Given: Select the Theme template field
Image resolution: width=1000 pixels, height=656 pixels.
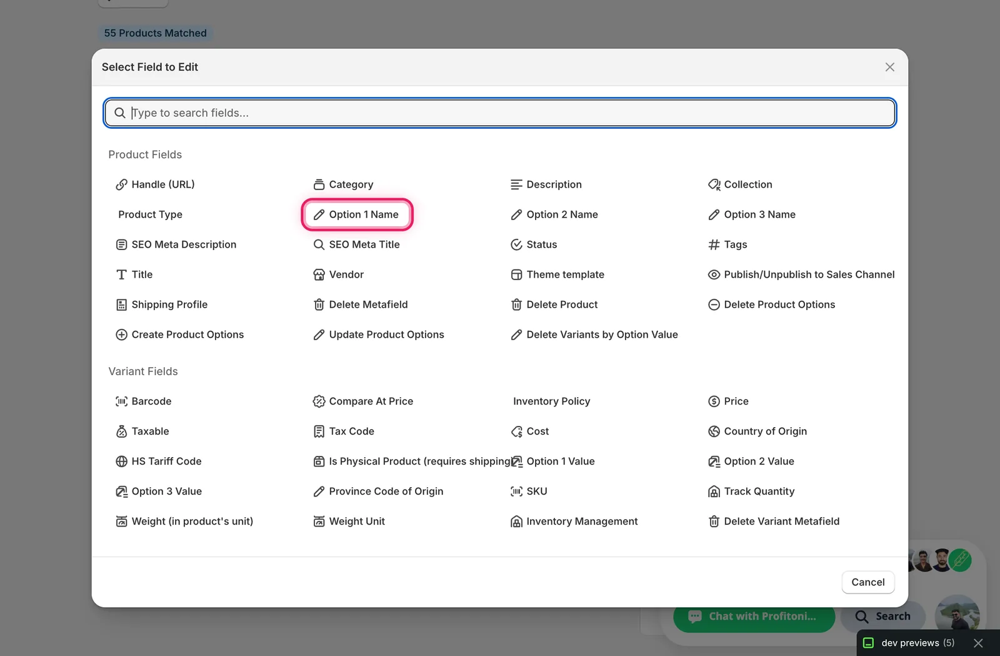Looking at the screenshot, I should (557, 275).
